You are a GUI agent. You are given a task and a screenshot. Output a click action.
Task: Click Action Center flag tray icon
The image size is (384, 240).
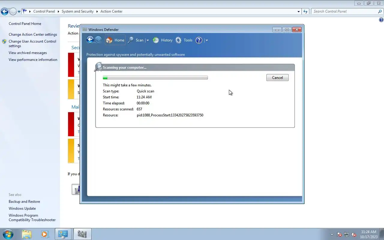click(339, 234)
